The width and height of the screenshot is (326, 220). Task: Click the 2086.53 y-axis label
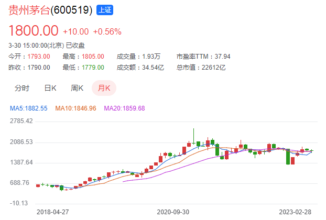[21, 142]
